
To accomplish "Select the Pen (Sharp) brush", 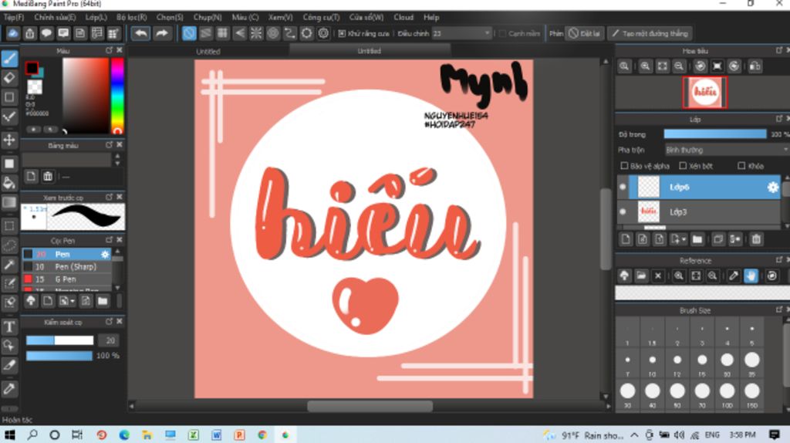I will point(66,266).
